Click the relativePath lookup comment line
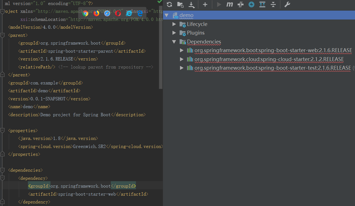355x206 pixels. click(86, 67)
